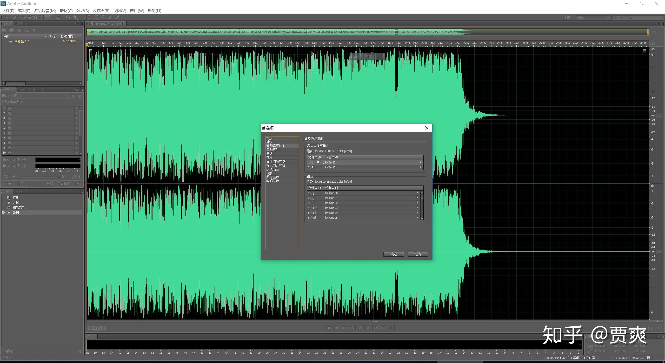Toggle loop playback button
Screen dimensions: 665x363
(352, 328)
